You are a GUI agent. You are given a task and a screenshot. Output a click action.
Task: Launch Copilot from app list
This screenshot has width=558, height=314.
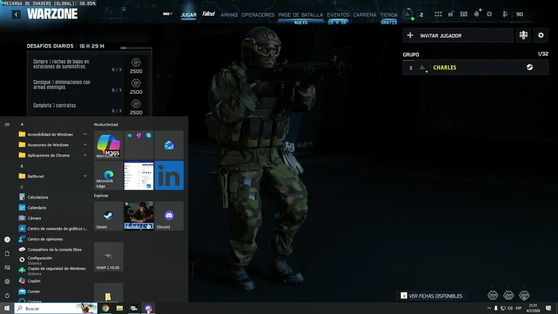53,281
